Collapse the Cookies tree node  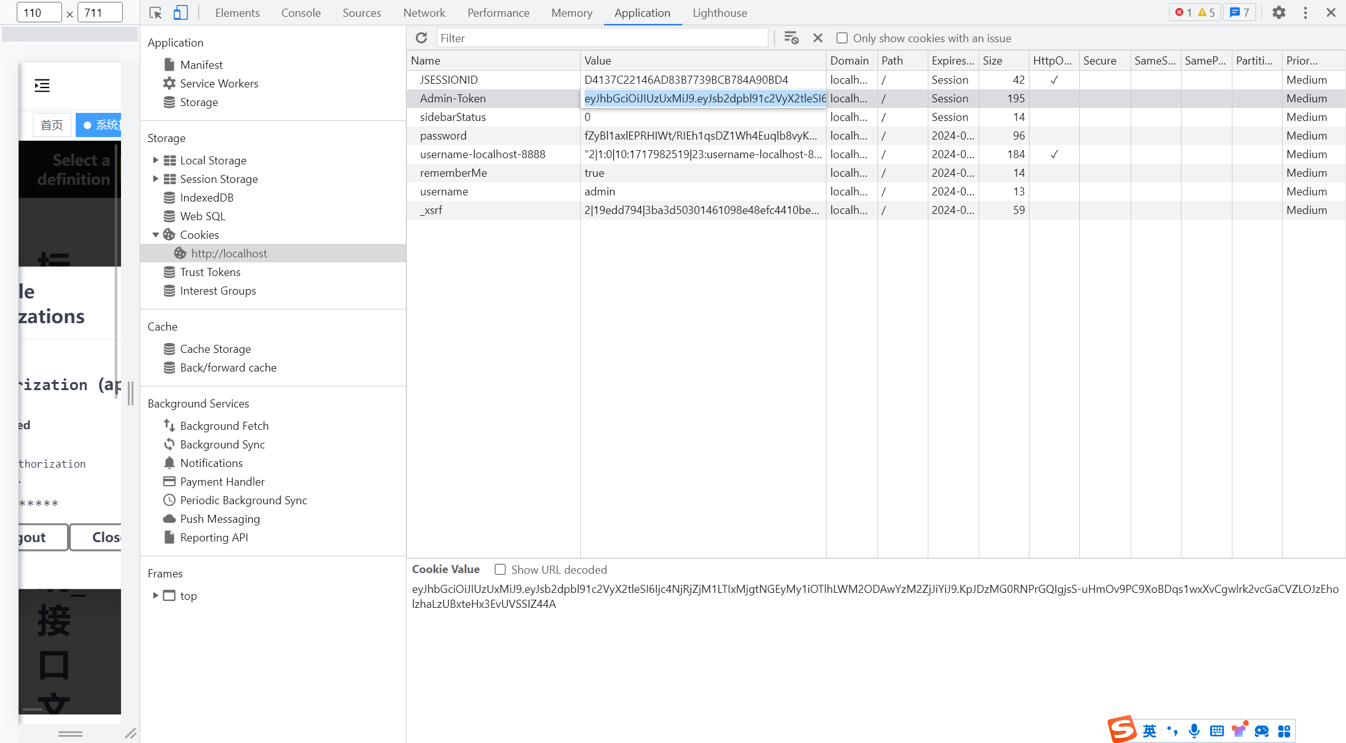156,234
